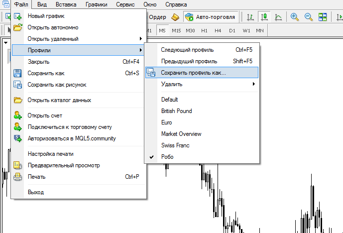
Task: Click the bar chart icon in toolbar
Action: click(x=250, y=17)
